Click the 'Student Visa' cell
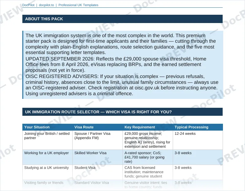The width and height of the screenshot is (245, 191). [x=97, y=172]
